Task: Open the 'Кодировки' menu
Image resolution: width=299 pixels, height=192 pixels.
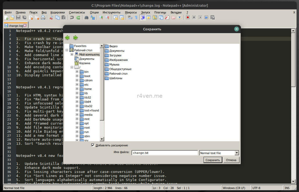Action: click(58, 13)
